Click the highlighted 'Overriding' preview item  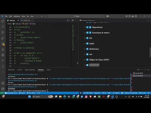pyautogui.click(x=94, y=65)
